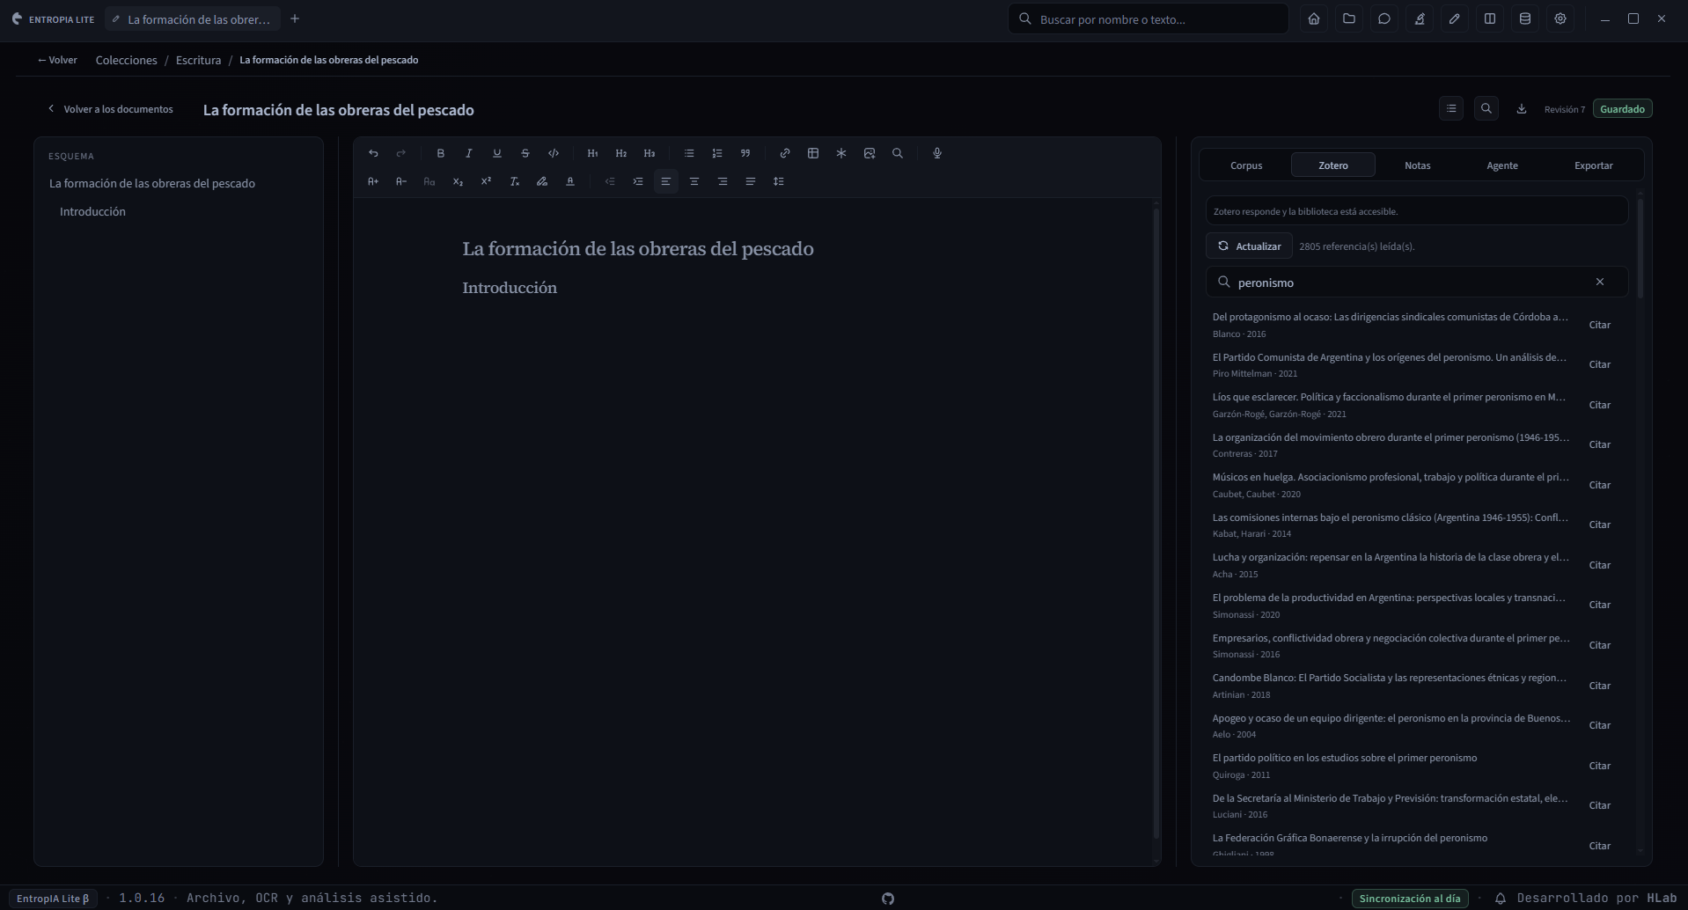Apply subscript formatting

pos(458,181)
